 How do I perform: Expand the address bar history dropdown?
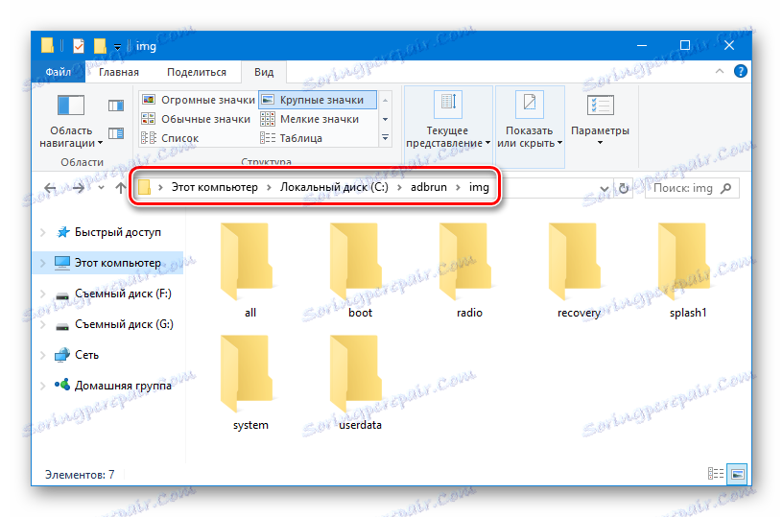pos(604,189)
